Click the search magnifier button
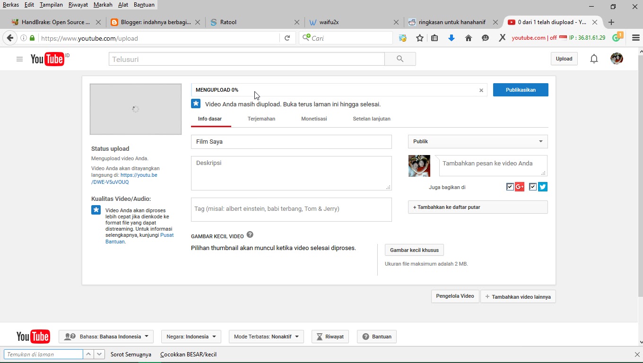643x363 pixels. [x=400, y=59]
